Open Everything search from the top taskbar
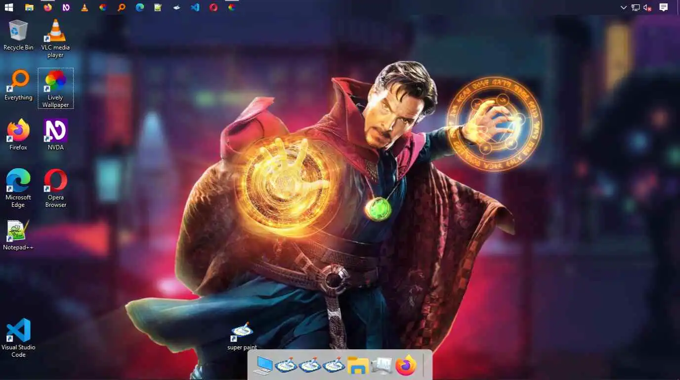The height and width of the screenshot is (380, 680). click(x=122, y=7)
